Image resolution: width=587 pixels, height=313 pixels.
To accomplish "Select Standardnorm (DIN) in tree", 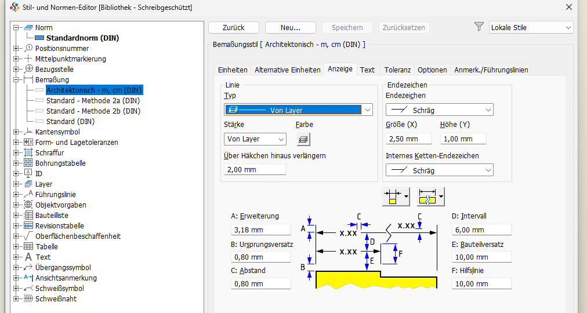I will [x=82, y=38].
